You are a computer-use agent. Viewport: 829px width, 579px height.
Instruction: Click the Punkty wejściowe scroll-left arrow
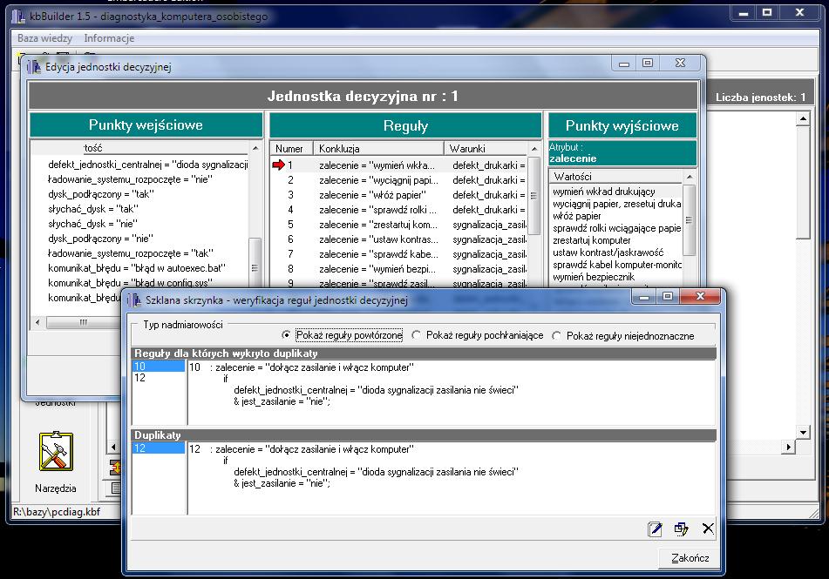(x=37, y=322)
